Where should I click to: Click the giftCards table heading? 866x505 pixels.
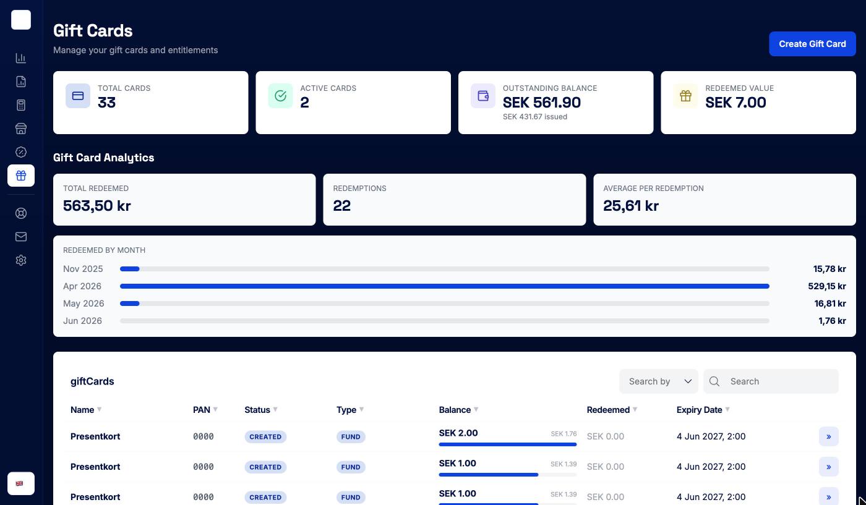tap(92, 381)
